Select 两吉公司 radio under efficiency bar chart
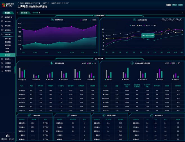This screenshot has height=142, width=185. coord(19,80)
